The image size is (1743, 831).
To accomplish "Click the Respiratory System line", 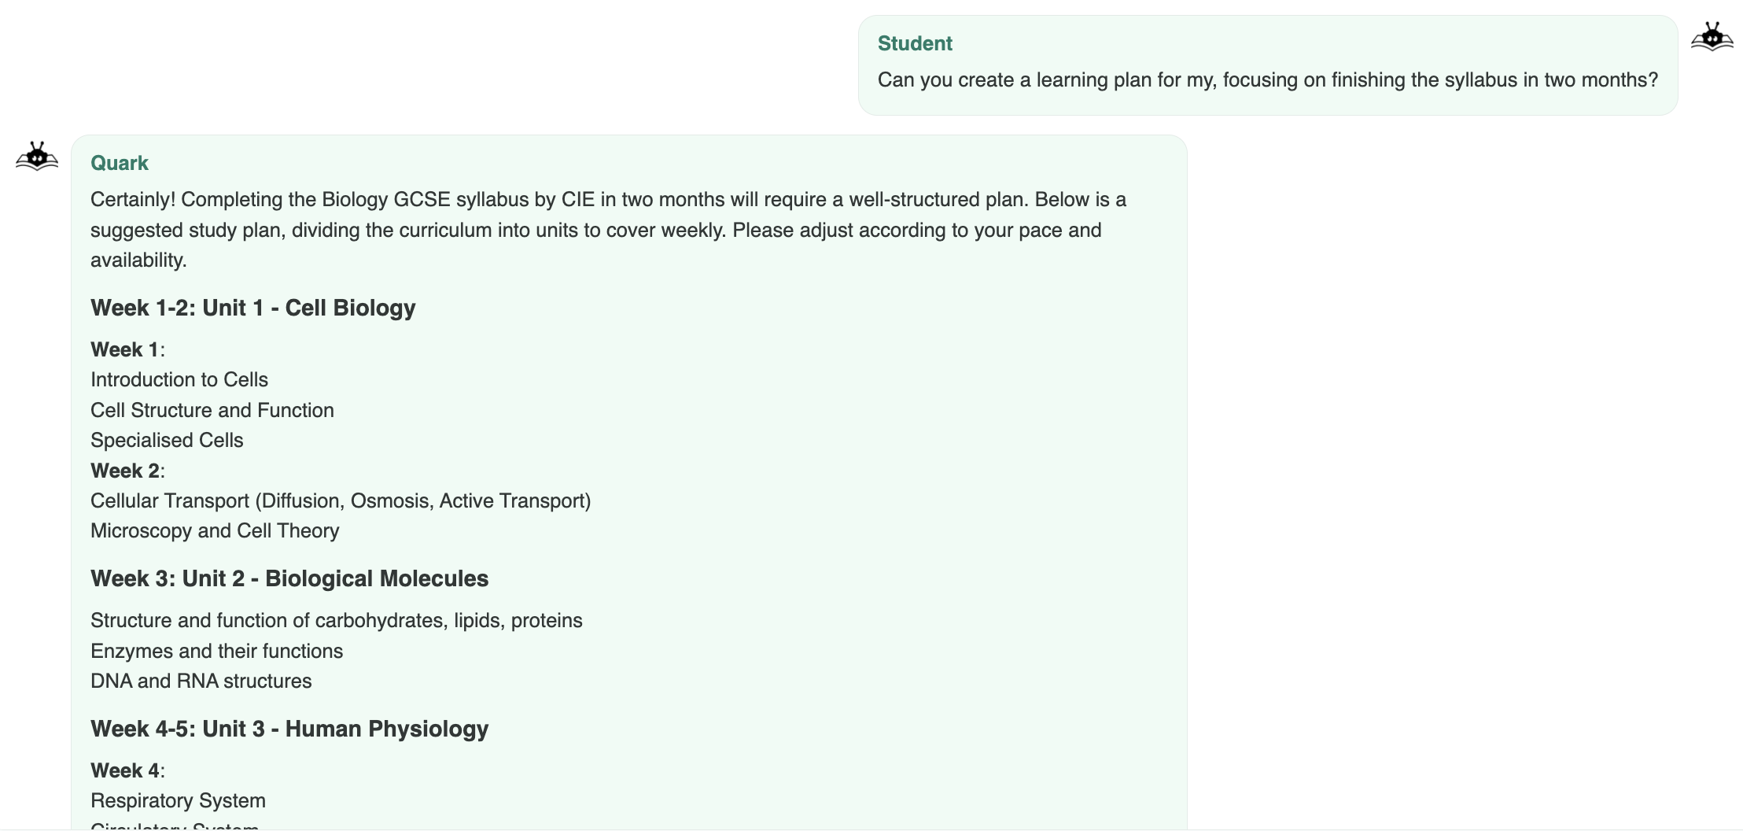I will pos(178,801).
